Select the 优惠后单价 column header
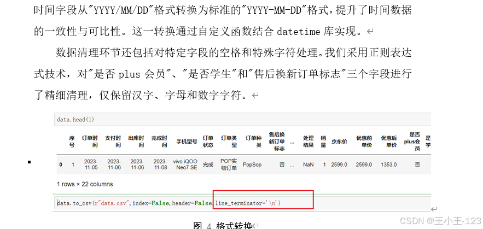 click(x=389, y=142)
